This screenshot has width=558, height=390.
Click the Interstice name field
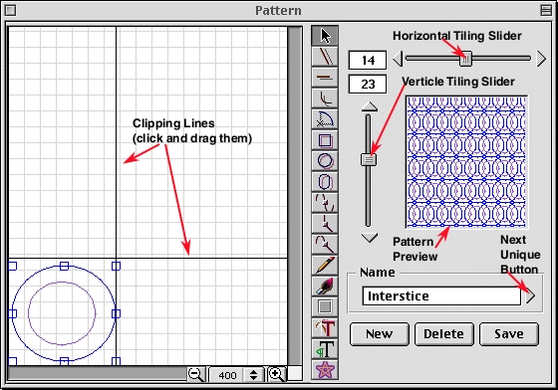click(x=441, y=295)
